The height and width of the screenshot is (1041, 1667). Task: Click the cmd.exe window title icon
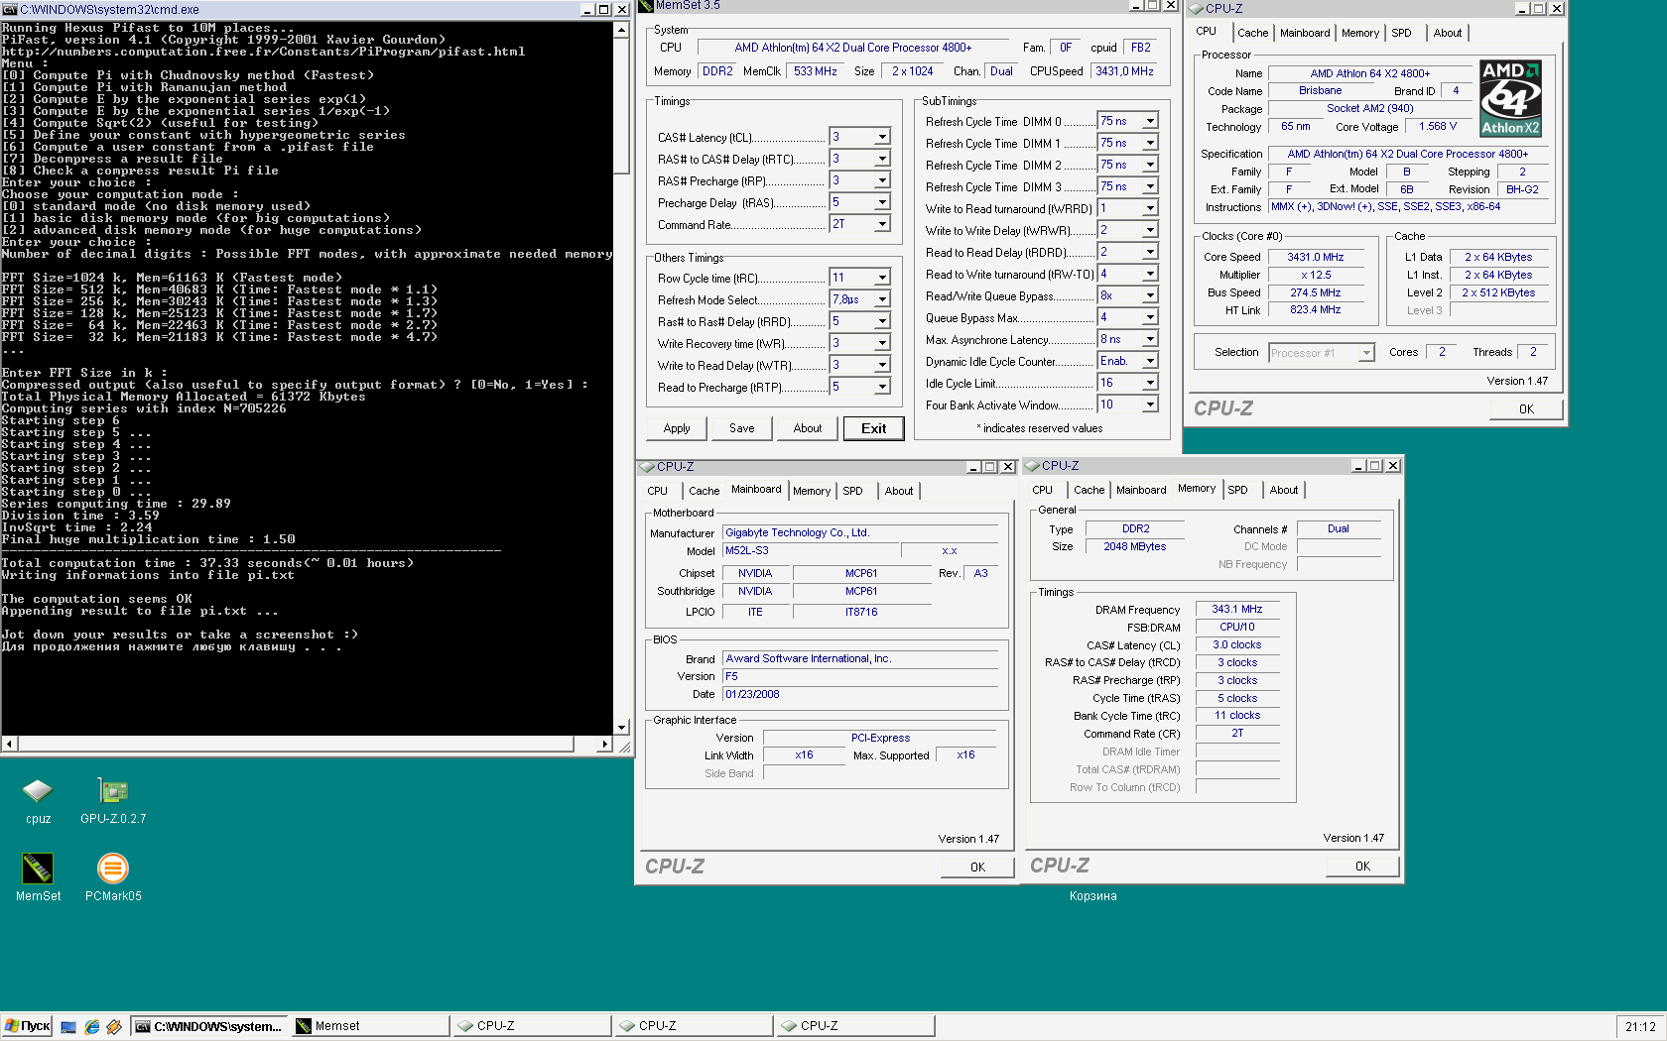(10, 9)
